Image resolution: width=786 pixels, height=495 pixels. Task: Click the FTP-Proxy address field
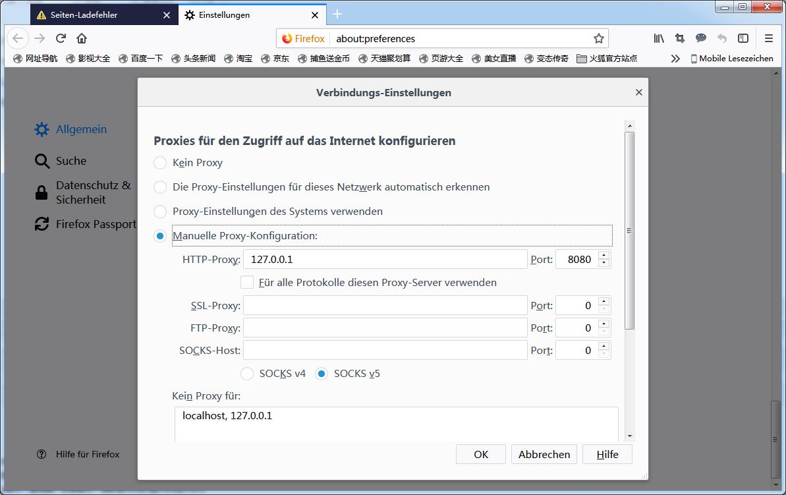click(385, 328)
